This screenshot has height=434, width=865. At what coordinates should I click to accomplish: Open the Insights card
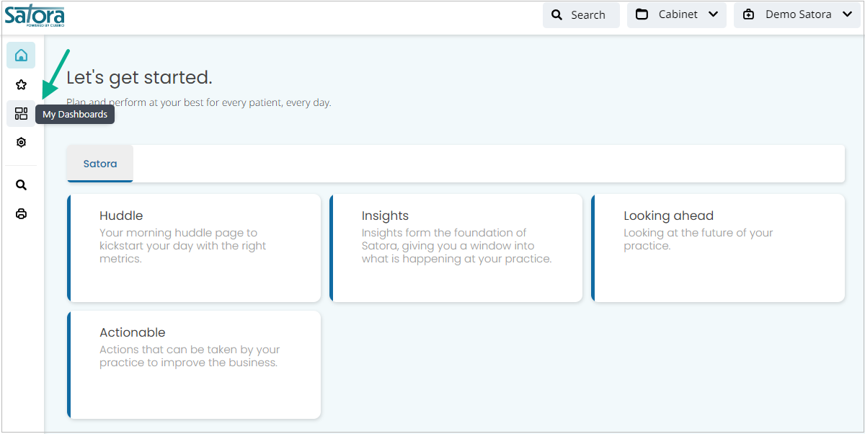456,248
